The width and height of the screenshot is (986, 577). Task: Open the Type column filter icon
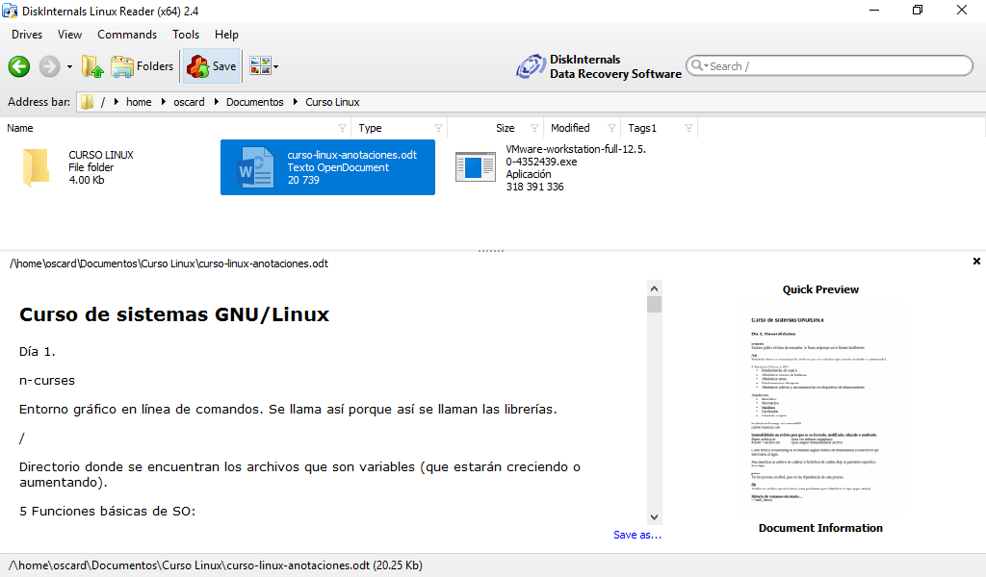(x=438, y=128)
